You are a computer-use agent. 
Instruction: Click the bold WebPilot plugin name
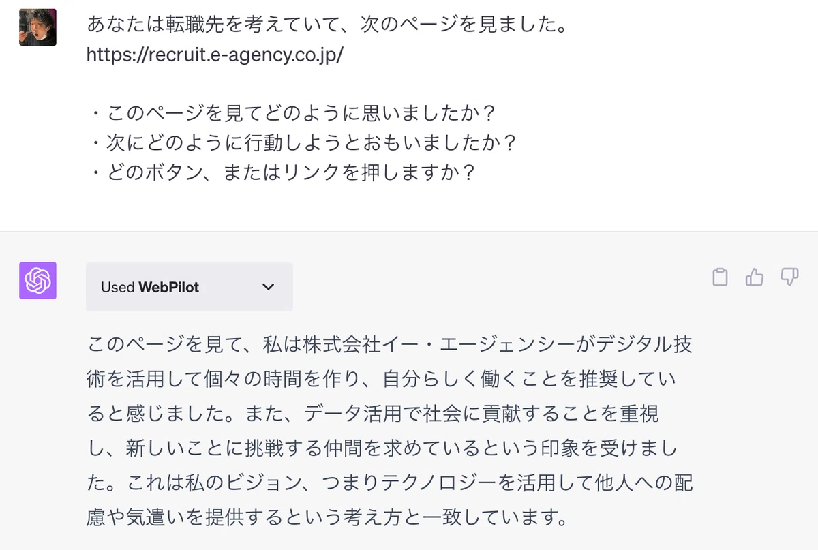point(169,288)
